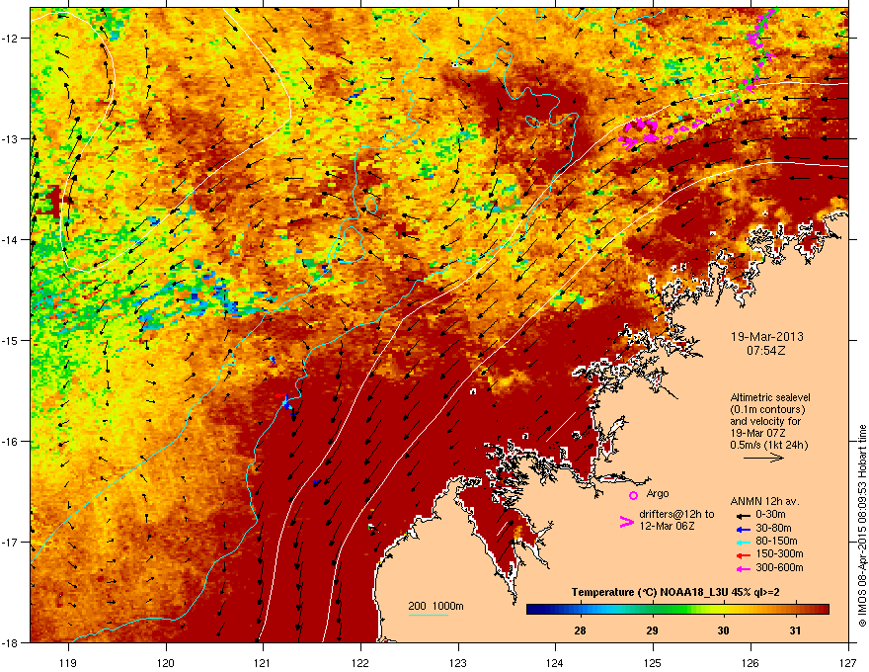Click the IMOS copyright timestamp vertical text
The height and width of the screenshot is (672, 869).
click(x=862, y=526)
